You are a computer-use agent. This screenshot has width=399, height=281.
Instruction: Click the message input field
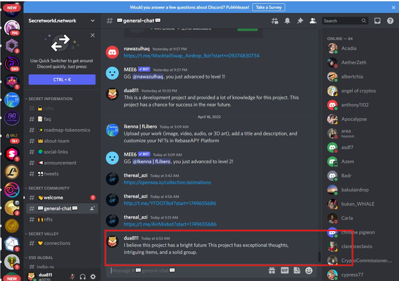pos(188,270)
